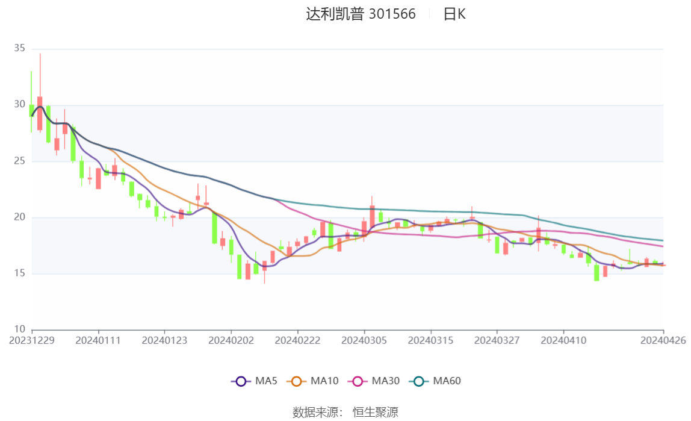
Task: Click the y-axis value 10
Action: pos(19,329)
